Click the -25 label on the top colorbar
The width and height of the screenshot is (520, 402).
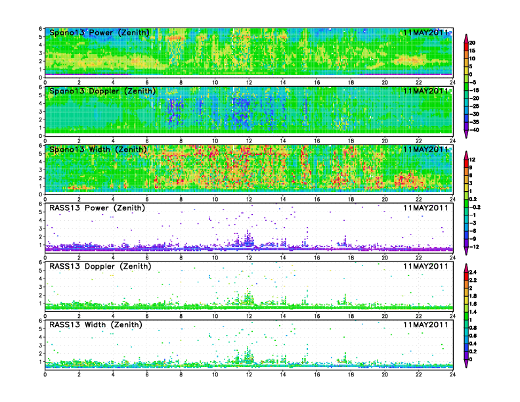[474, 106]
